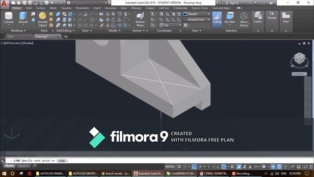Toggle polar tracking in status bar

point(200,167)
